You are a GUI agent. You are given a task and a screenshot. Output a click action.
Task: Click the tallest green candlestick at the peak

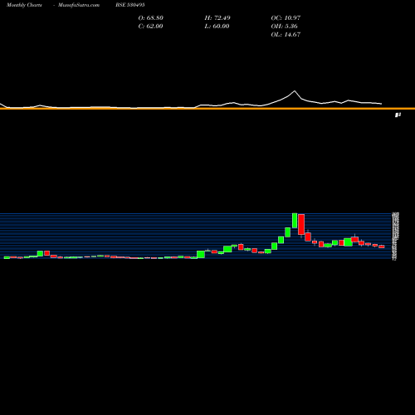point(295,221)
